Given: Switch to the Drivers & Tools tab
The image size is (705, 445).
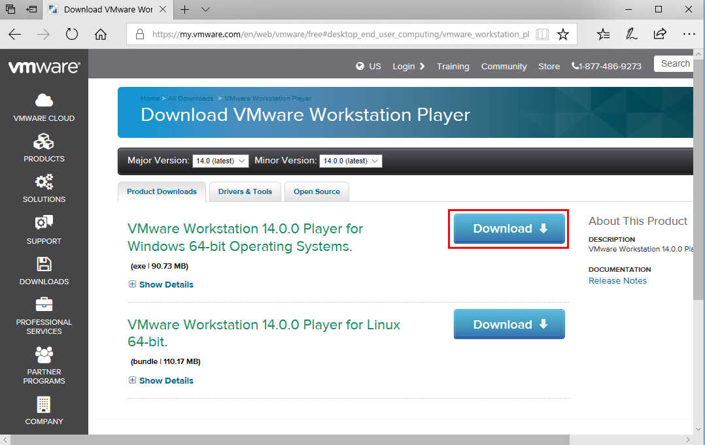Looking at the screenshot, I should click(x=245, y=191).
